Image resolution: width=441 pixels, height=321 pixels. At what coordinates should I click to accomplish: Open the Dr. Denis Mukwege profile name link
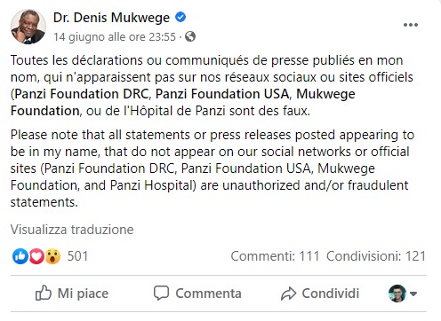coord(111,18)
